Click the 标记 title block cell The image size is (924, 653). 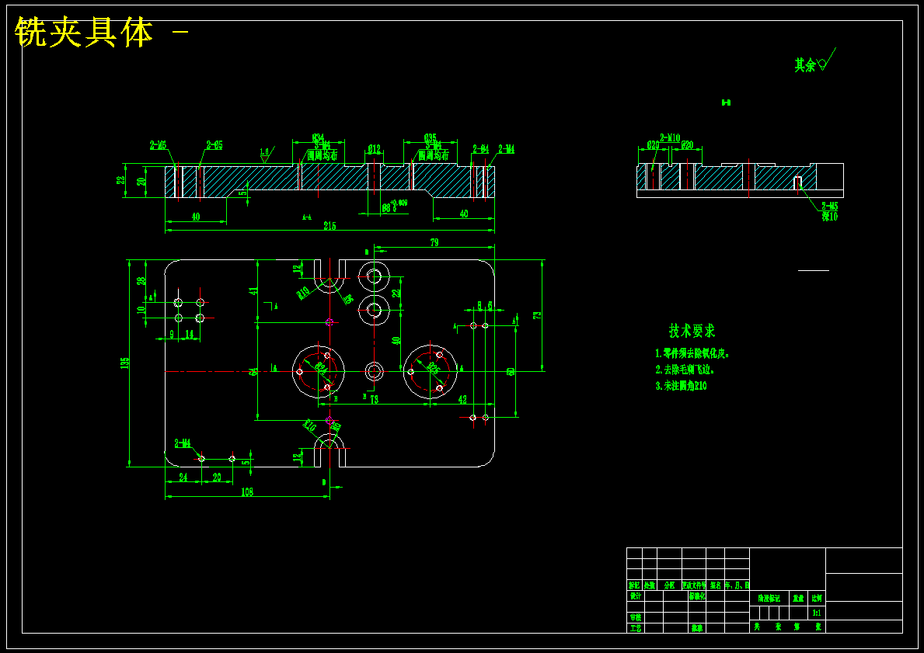point(634,585)
